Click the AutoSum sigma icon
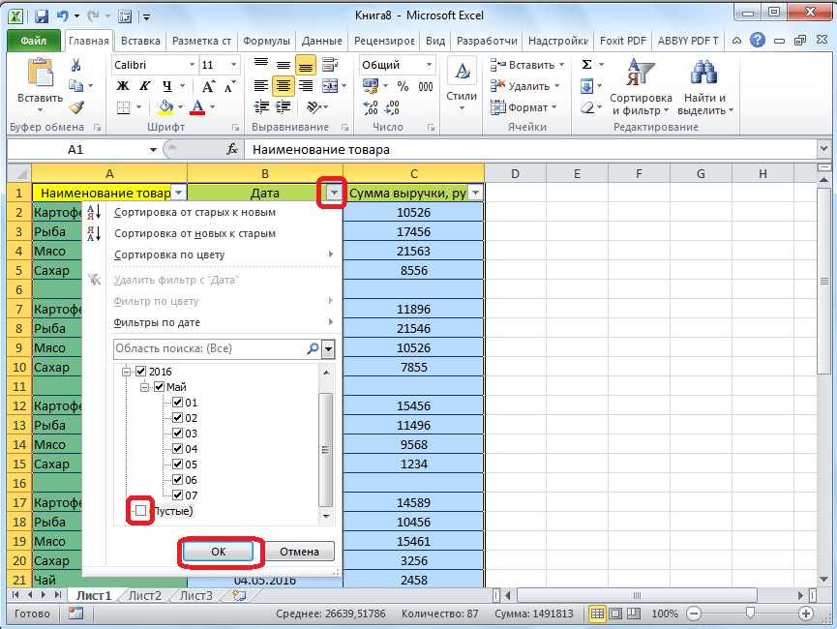This screenshot has height=629, width=837. (x=586, y=65)
